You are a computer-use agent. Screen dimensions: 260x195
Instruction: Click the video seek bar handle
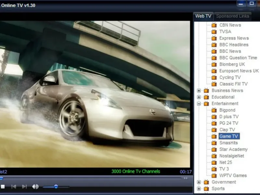[1, 178]
